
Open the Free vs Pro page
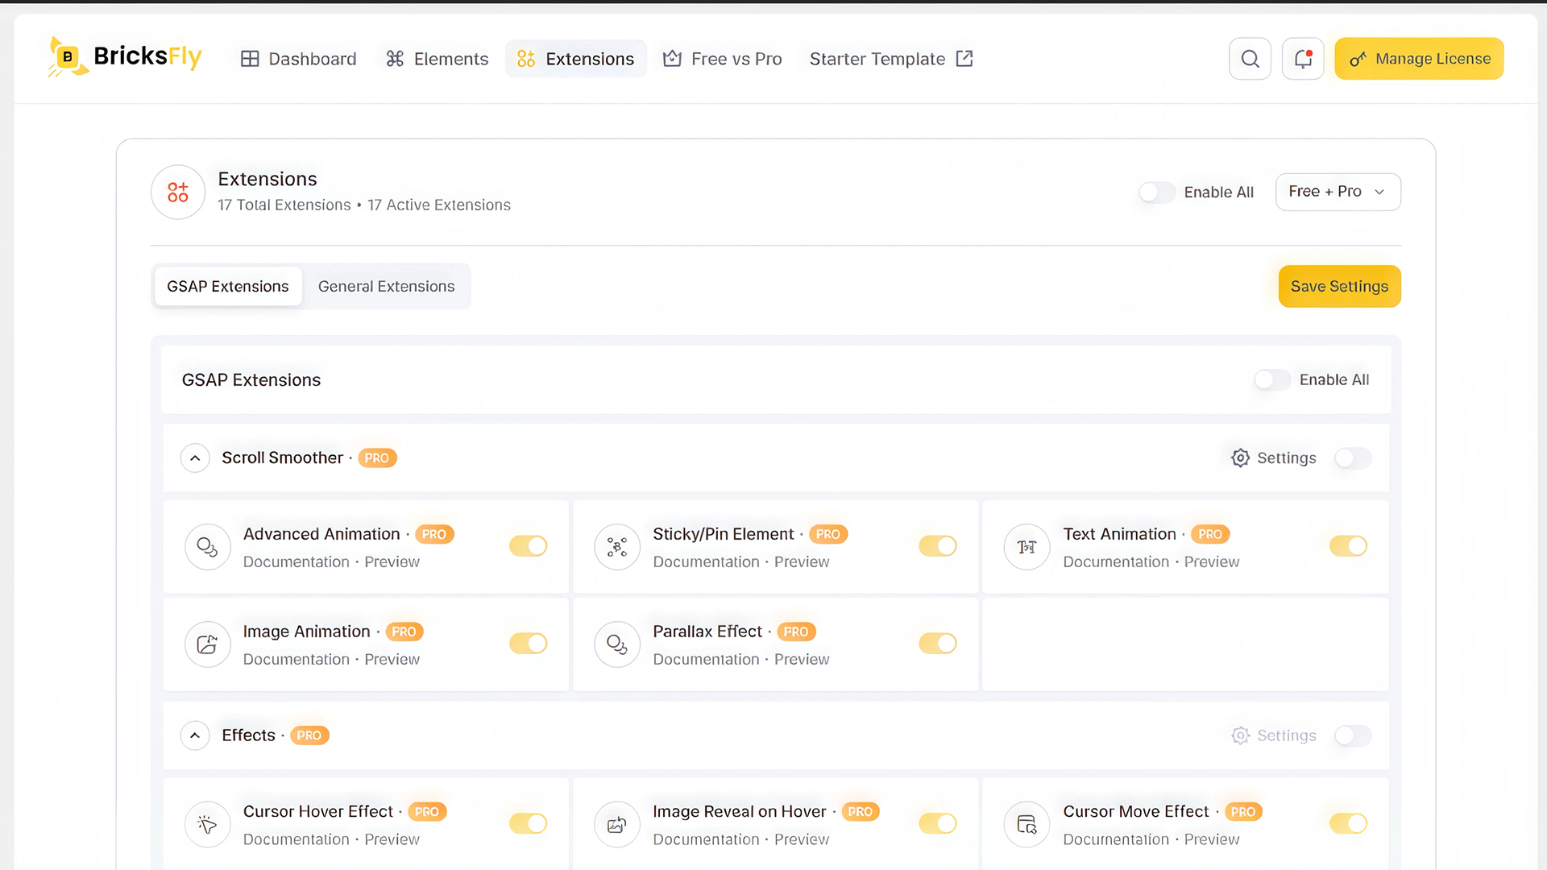[x=722, y=59]
